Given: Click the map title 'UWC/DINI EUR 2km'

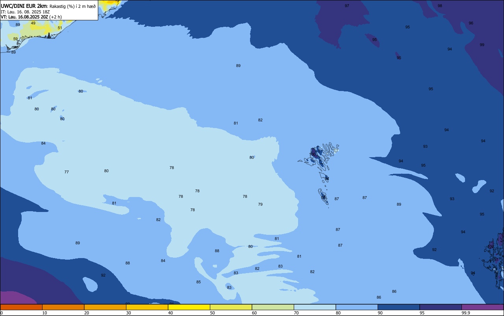Looking at the screenshot, I should (x=24, y=6).
